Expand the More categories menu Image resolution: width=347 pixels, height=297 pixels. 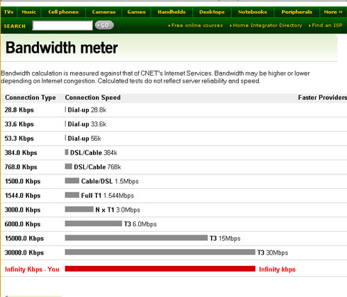(333, 12)
